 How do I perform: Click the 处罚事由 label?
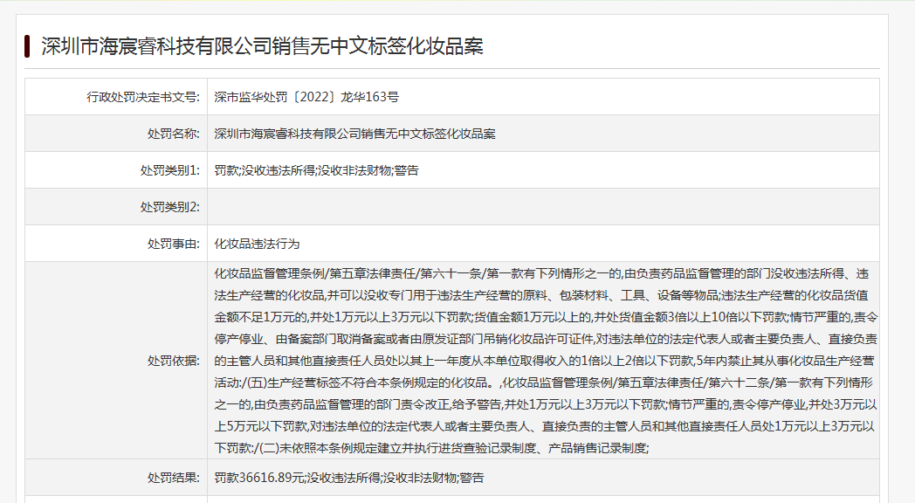(x=174, y=244)
